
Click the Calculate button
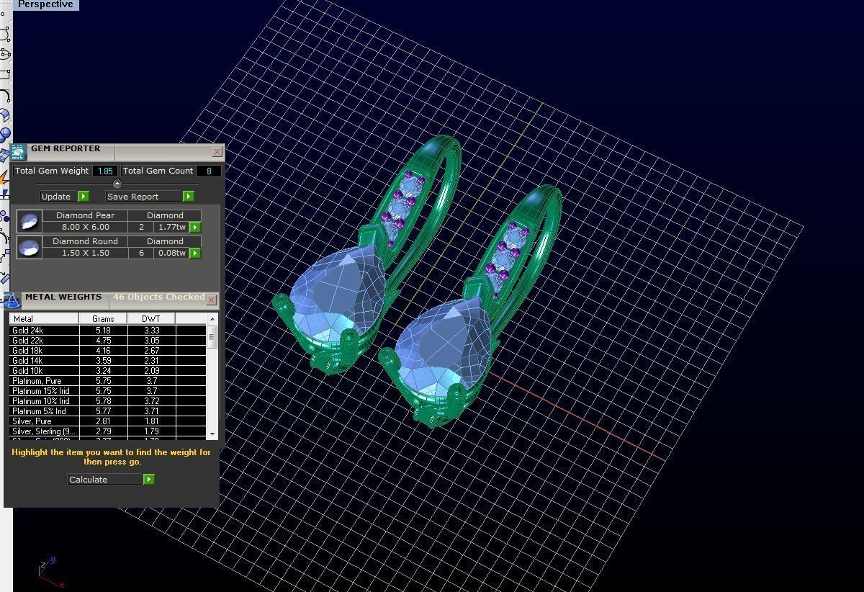104,480
